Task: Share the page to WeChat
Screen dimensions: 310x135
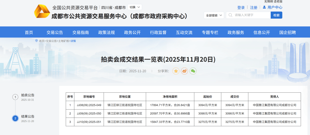Action: point(193,71)
